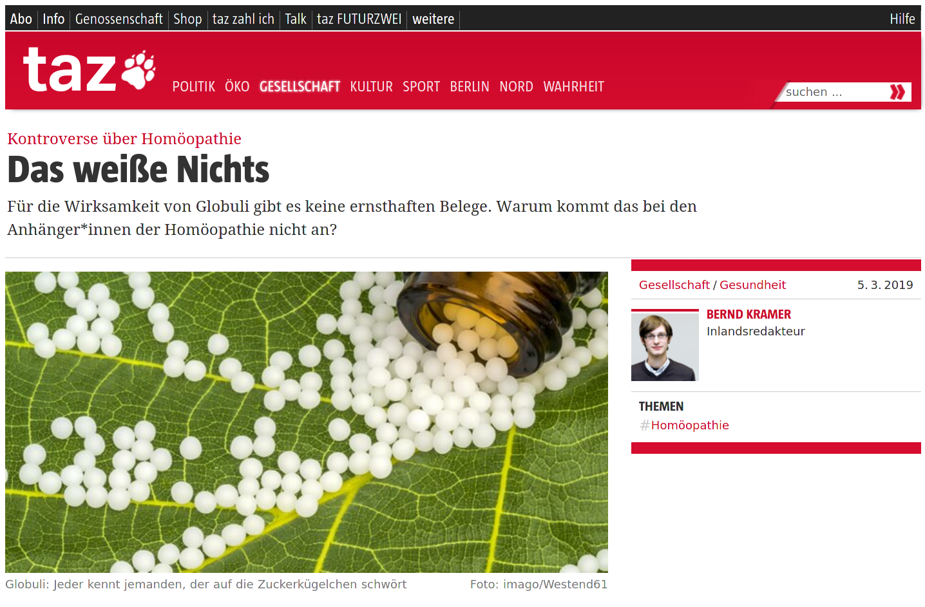Submit search with red arrow icon
This screenshot has height=607, width=925.
pyautogui.click(x=897, y=92)
